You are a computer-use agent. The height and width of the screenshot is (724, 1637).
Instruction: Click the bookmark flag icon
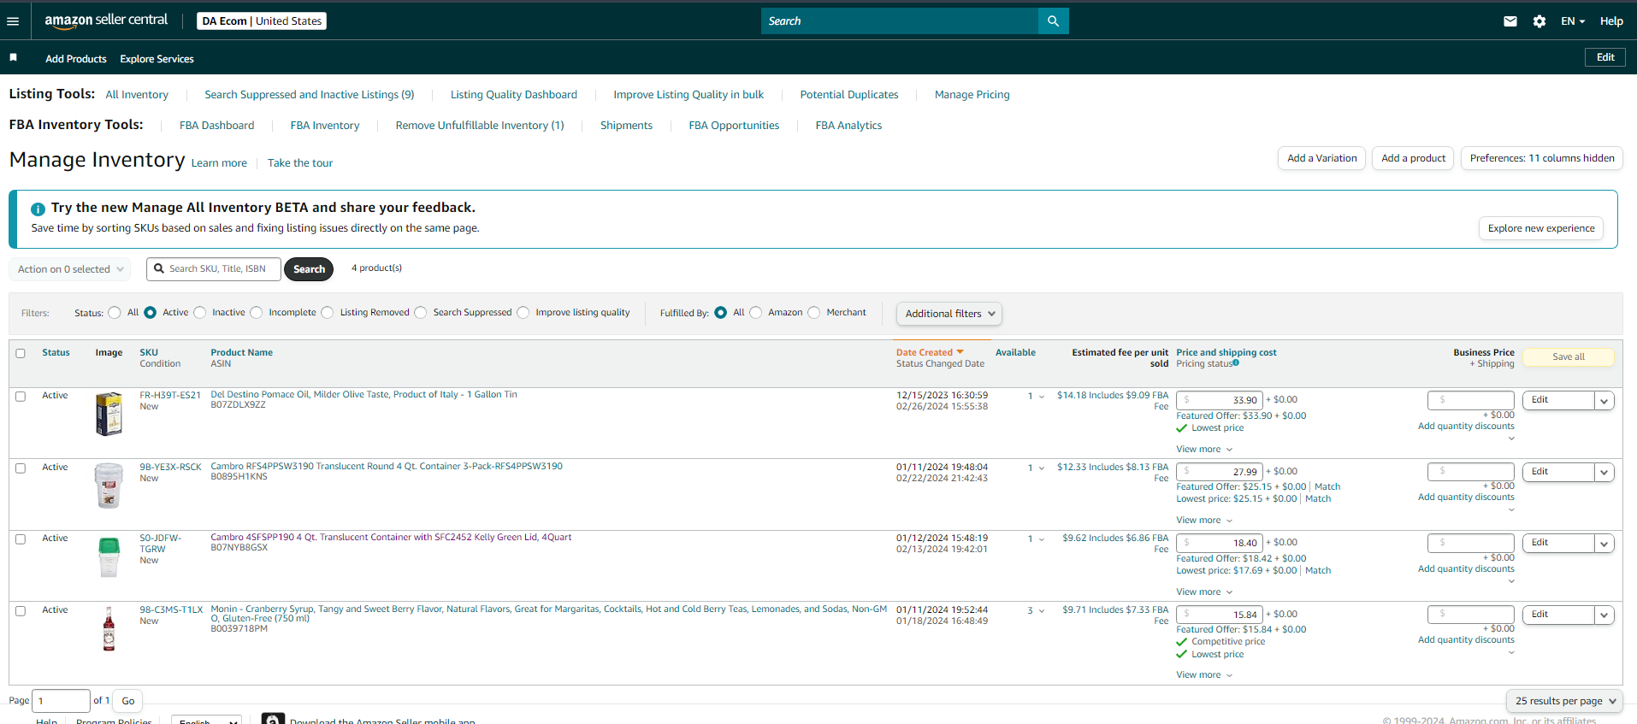(13, 57)
